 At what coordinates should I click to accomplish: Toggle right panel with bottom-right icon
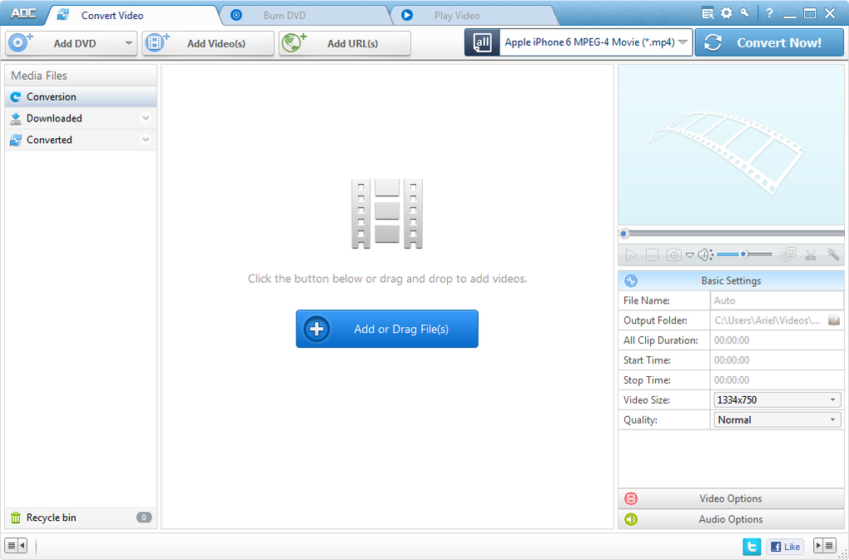[x=825, y=545]
